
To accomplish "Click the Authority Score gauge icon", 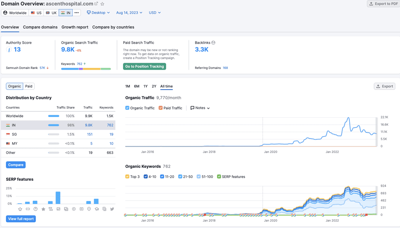I will point(9,49).
